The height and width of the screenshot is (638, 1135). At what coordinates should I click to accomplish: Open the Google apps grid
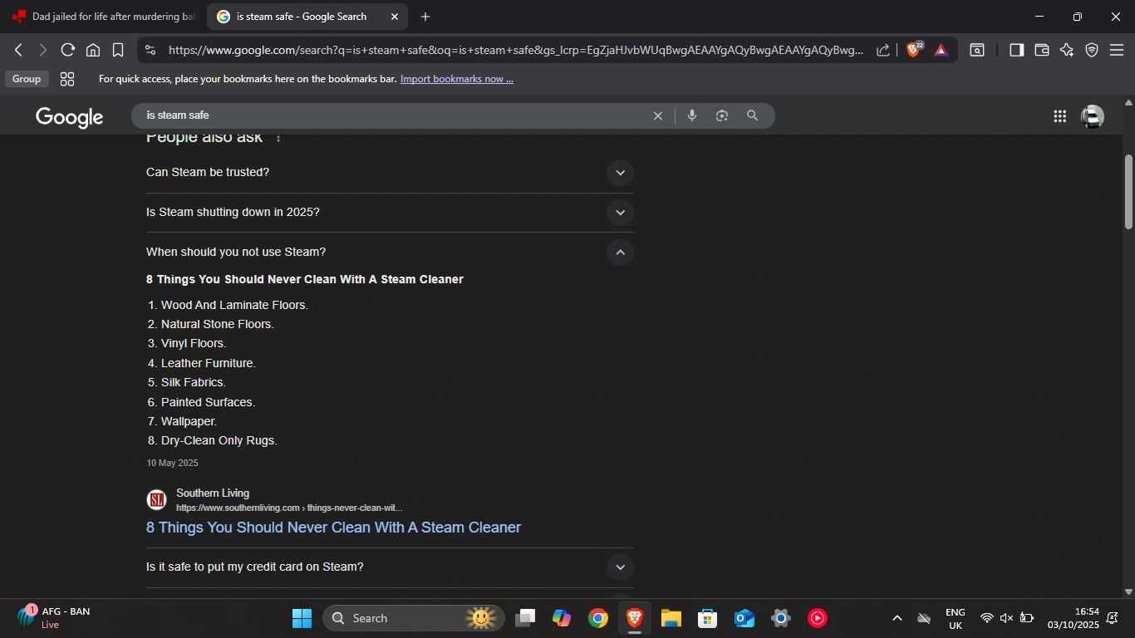(x=1059, y=115)
